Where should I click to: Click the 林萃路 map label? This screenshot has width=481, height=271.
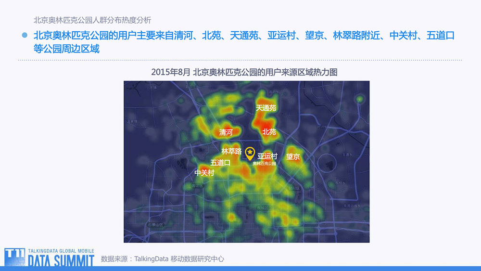[232, 151]
